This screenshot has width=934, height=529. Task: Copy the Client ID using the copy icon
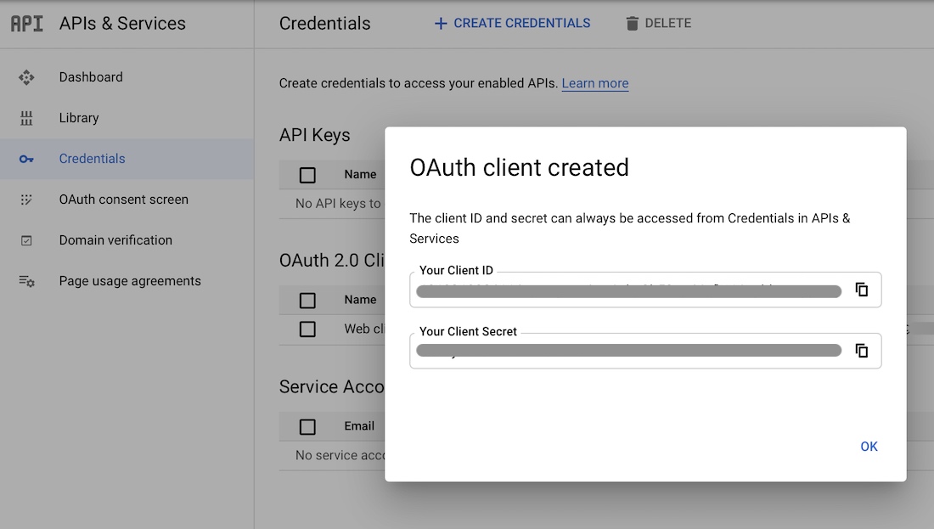[x=862, y=290]
